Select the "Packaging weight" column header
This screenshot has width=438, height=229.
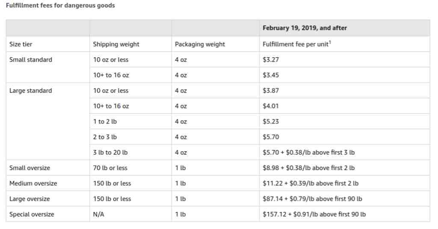pos(200,44)
